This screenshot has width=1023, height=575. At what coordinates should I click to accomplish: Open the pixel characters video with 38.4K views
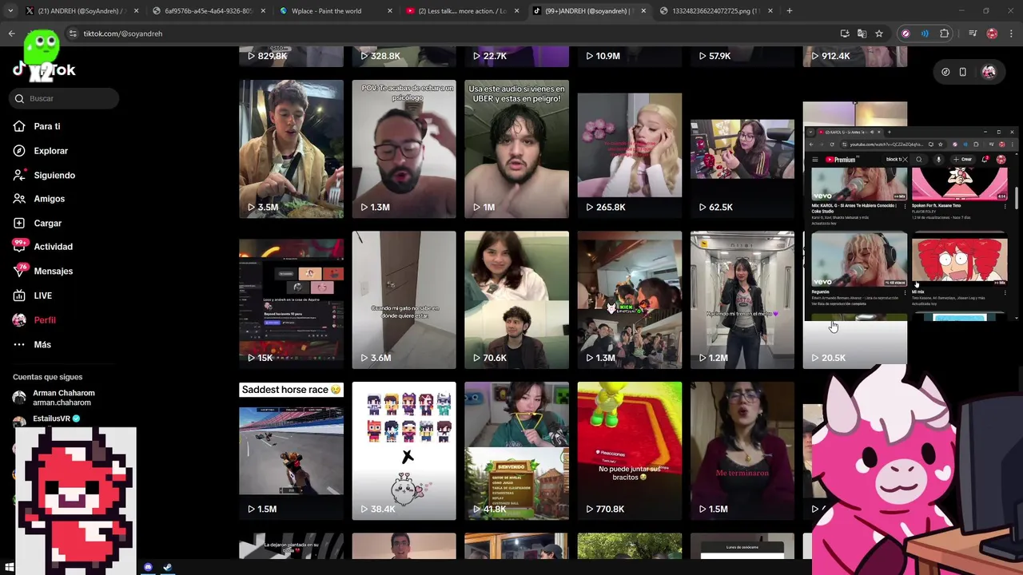click(x=404, y=451)
